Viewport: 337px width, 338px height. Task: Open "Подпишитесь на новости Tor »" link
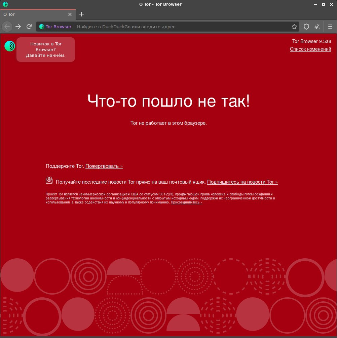(x=242, y=182)
